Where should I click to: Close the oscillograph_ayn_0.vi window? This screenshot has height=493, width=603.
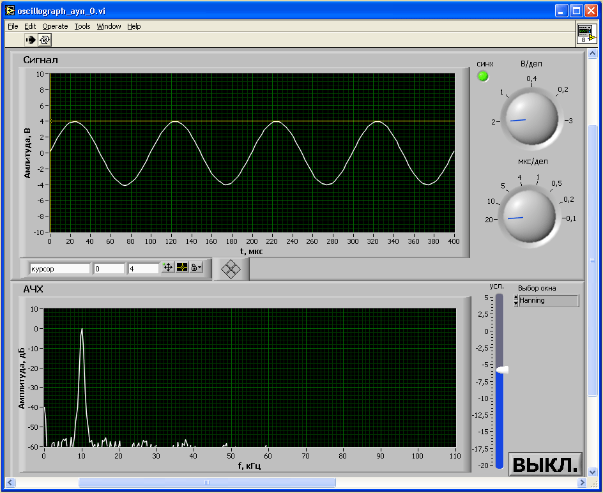[x=591, y=10]
